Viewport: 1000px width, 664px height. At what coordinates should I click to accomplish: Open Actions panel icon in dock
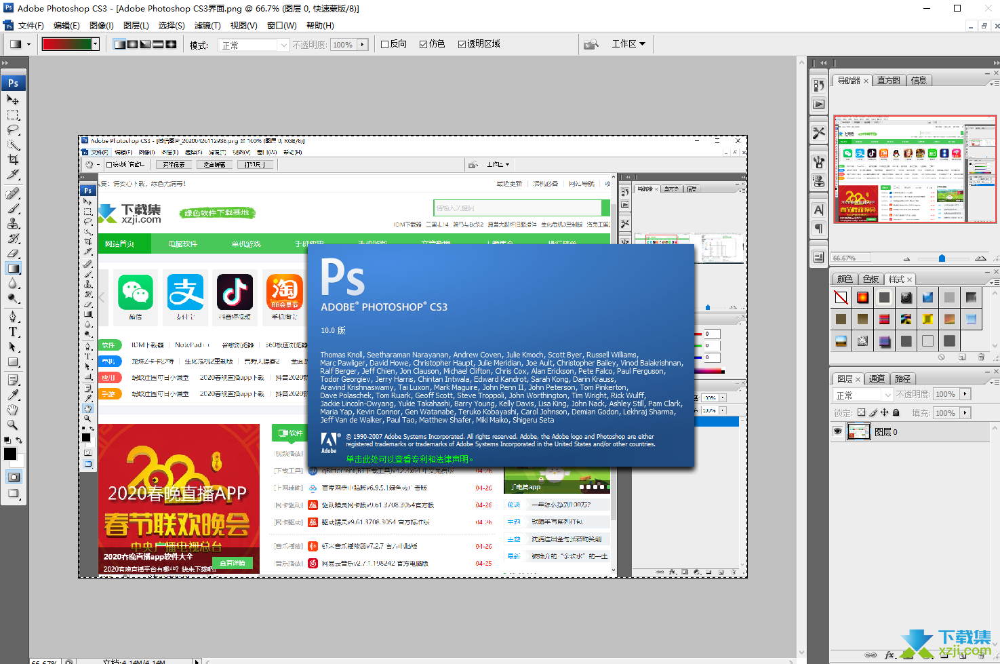(819, 104)
